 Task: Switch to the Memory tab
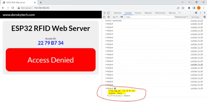(x=172, y=13)
